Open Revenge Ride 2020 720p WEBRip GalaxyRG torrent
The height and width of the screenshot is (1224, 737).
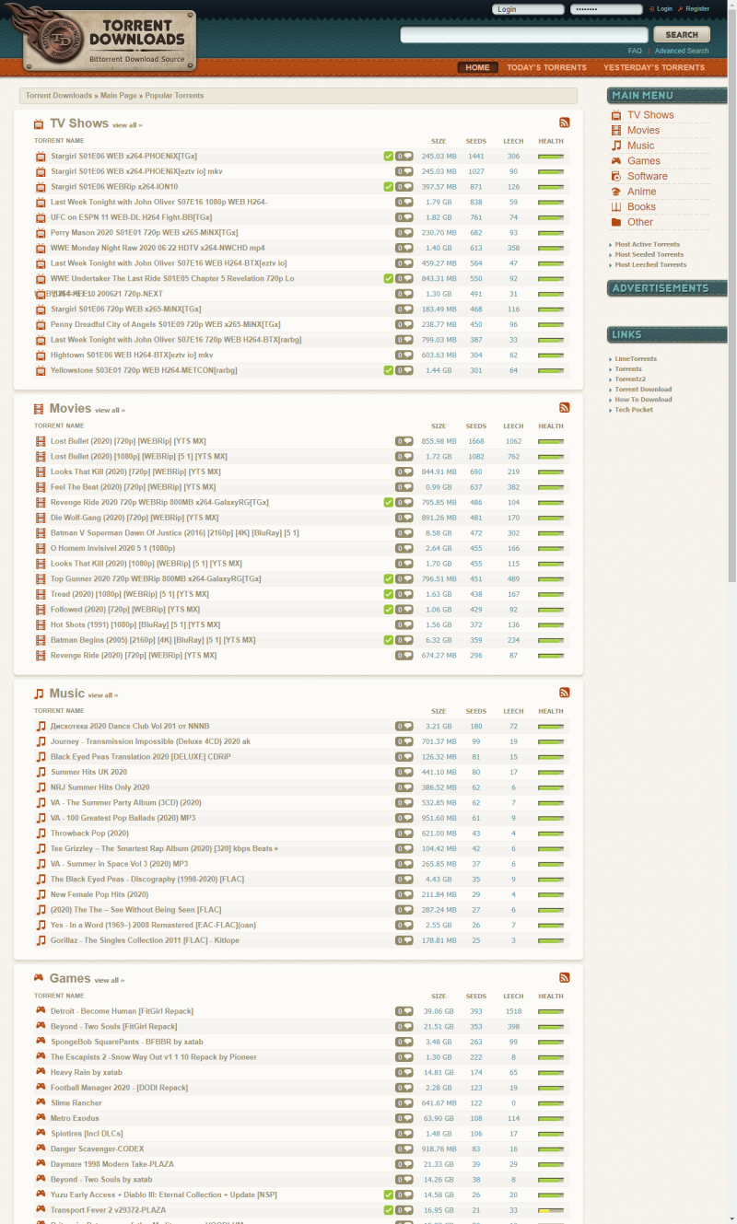pos(159,502)
